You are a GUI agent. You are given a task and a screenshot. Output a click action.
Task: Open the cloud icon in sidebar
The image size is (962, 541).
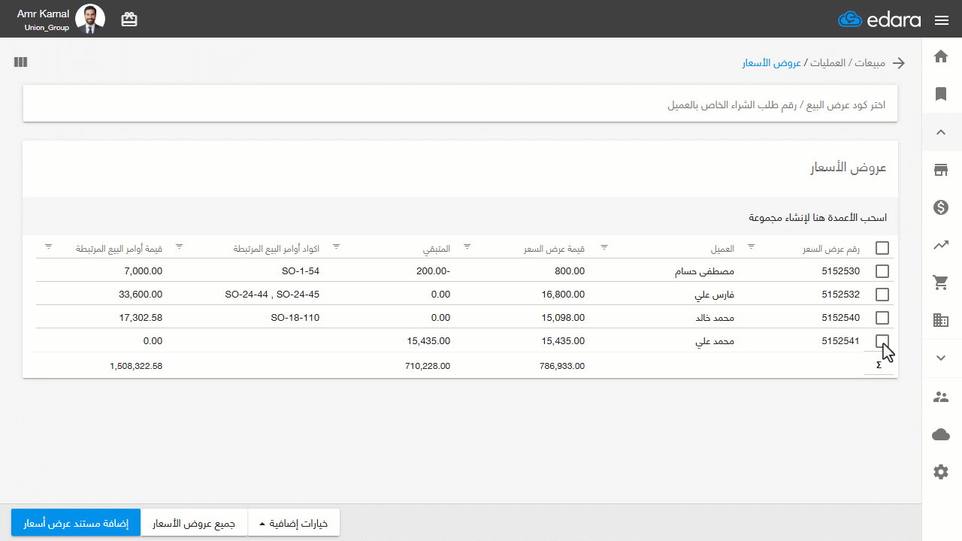(x=941, y=434)
